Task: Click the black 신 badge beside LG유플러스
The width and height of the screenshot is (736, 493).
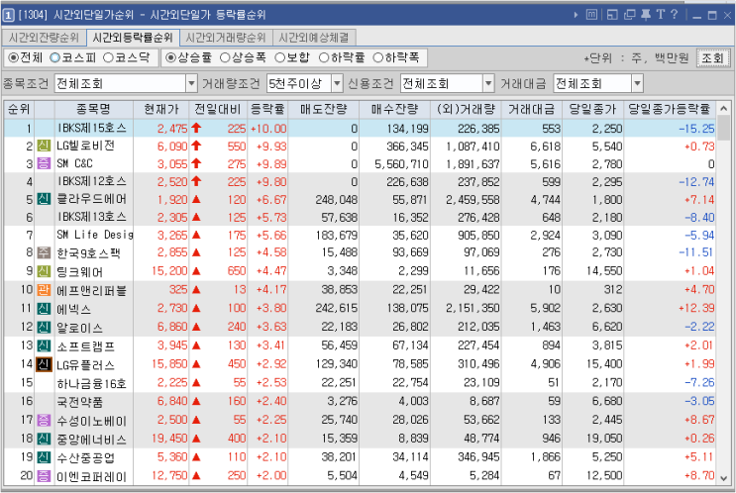Action: [44, 364]
